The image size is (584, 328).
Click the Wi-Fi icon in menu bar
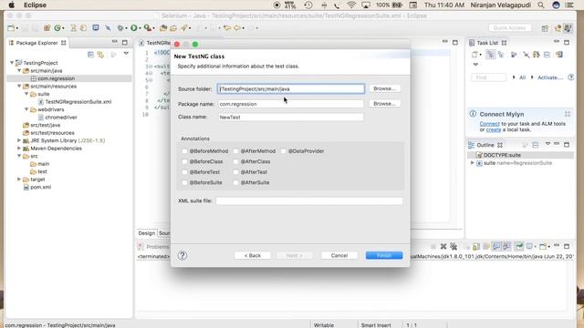click(351, 5)
